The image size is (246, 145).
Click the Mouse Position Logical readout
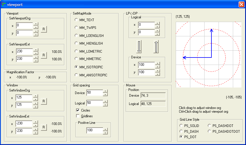coord(153,104)
